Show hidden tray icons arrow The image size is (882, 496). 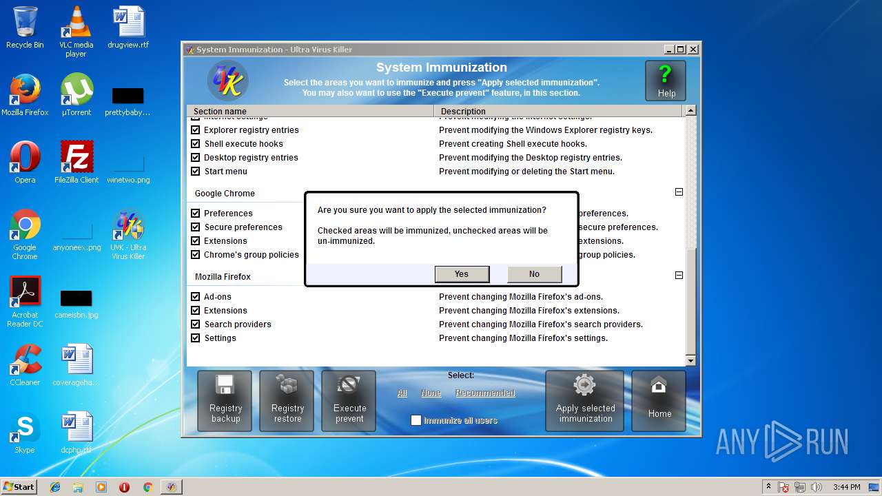[768, 487]
